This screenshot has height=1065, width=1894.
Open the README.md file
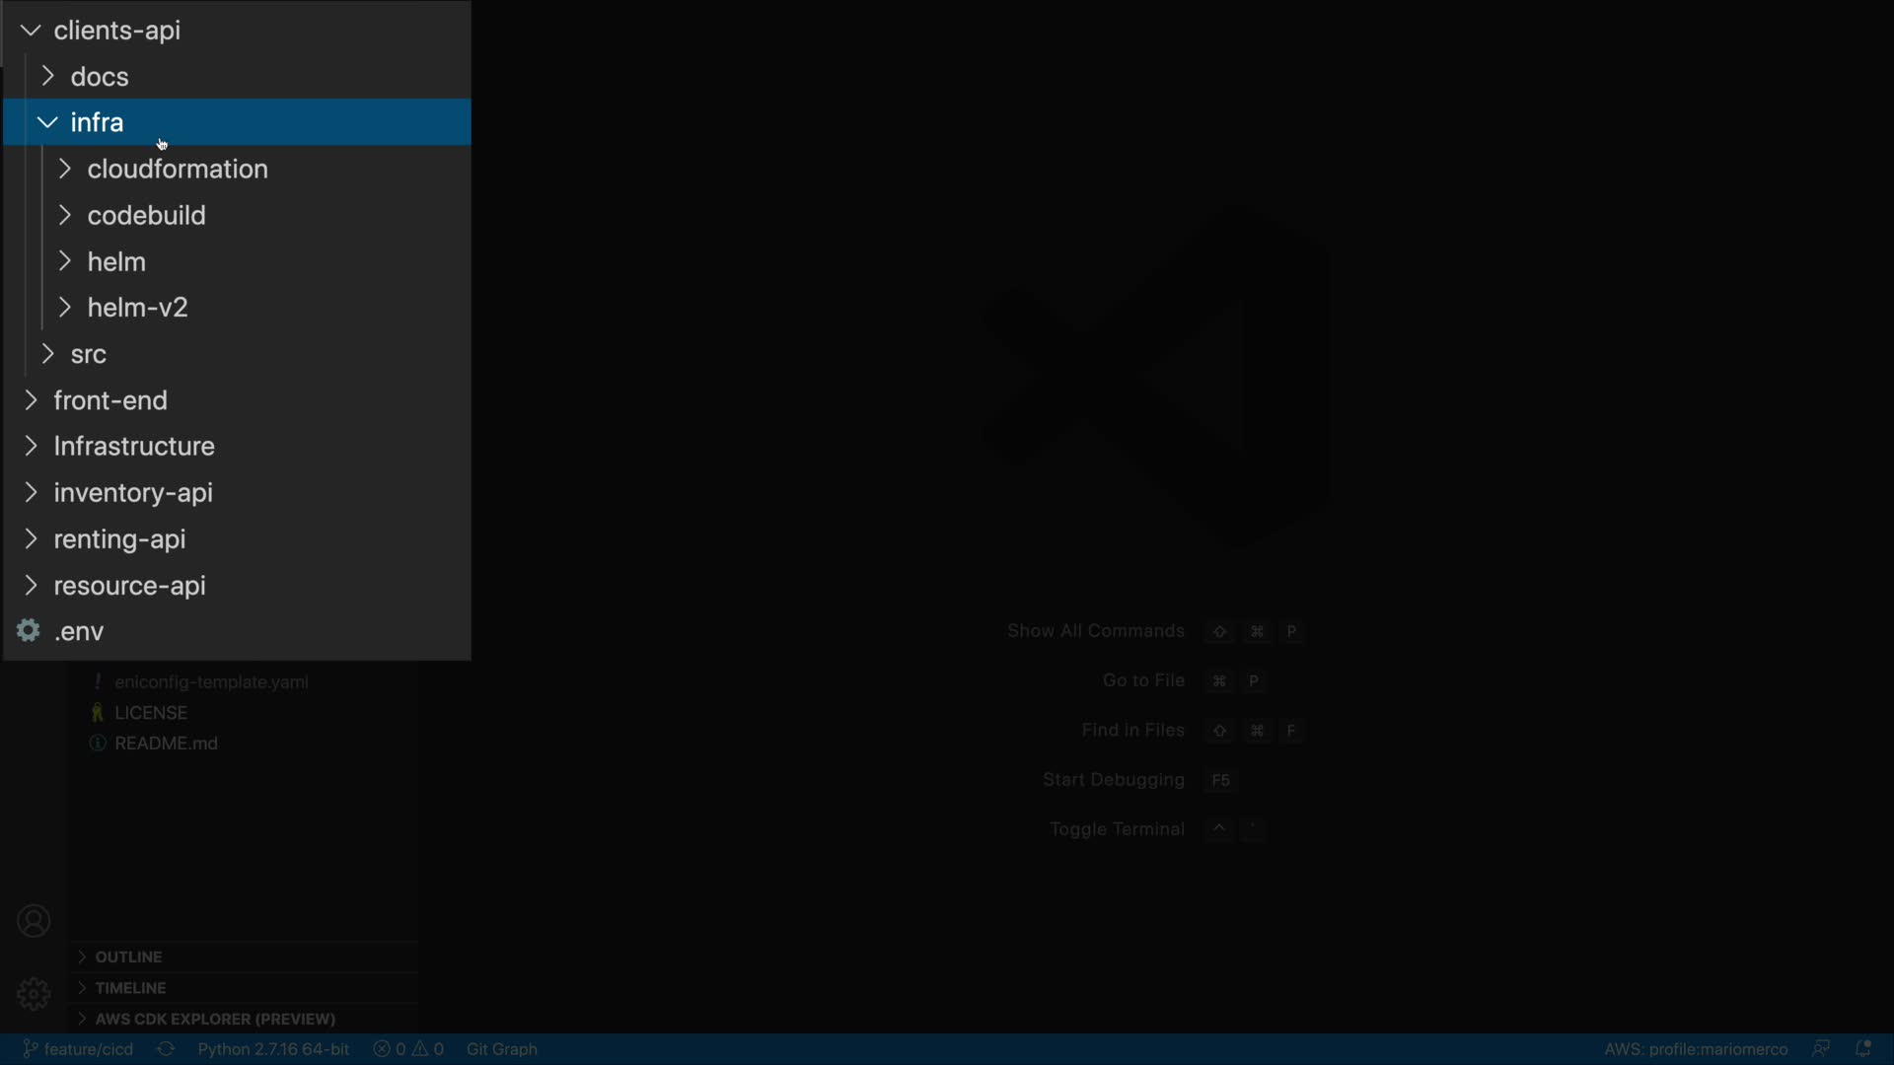[166, 744]
